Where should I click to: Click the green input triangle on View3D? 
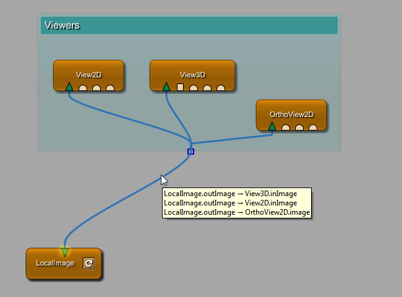coord(166,87)
